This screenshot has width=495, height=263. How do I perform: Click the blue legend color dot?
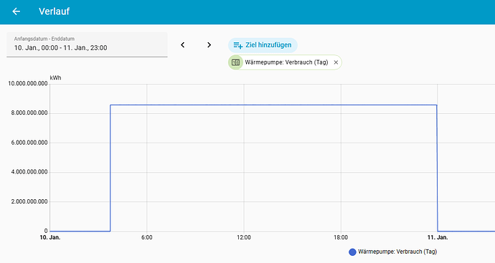point(352,252)
